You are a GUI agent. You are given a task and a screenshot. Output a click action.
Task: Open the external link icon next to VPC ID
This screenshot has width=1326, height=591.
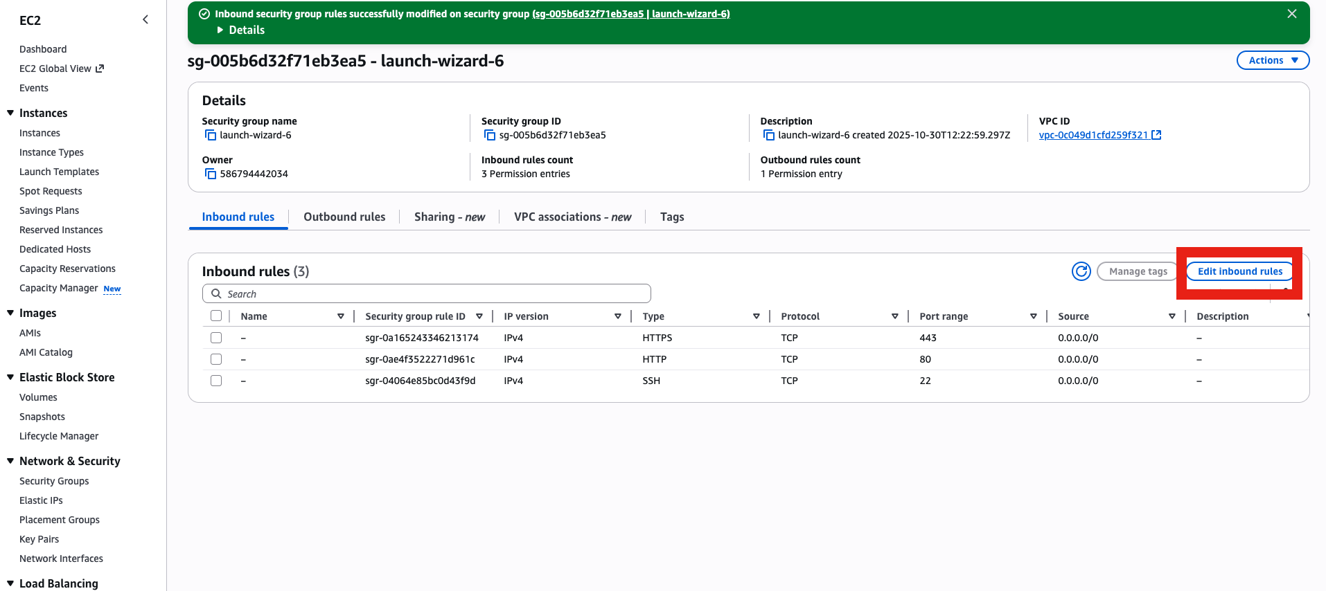tap(1156, 135)
